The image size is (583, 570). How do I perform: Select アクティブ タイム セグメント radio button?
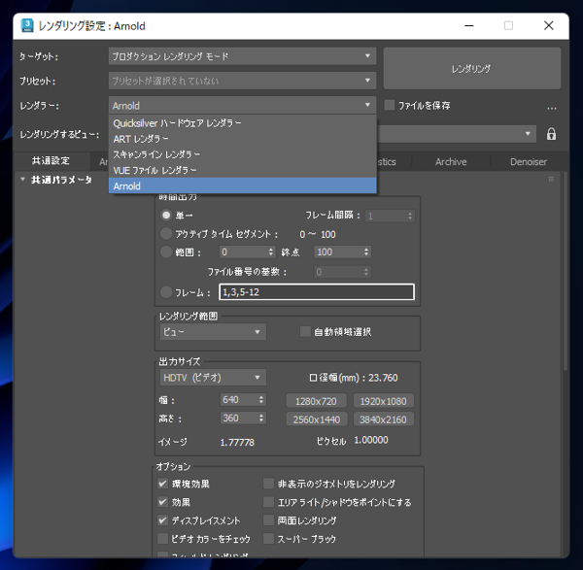tap(166, 234)
